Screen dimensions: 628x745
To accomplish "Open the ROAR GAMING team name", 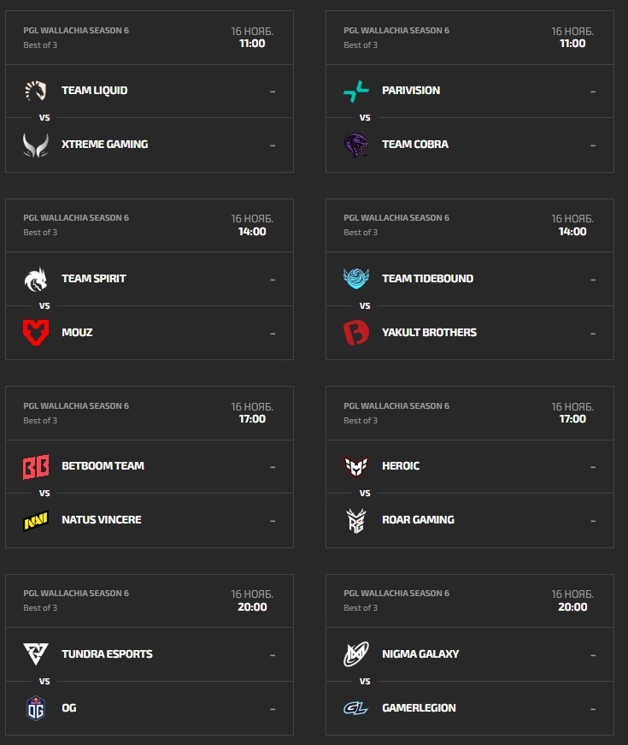I will tap(418, 520).
